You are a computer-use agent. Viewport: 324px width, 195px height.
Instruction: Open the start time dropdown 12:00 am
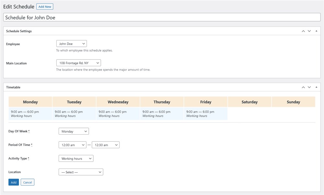tap(73, 145)
